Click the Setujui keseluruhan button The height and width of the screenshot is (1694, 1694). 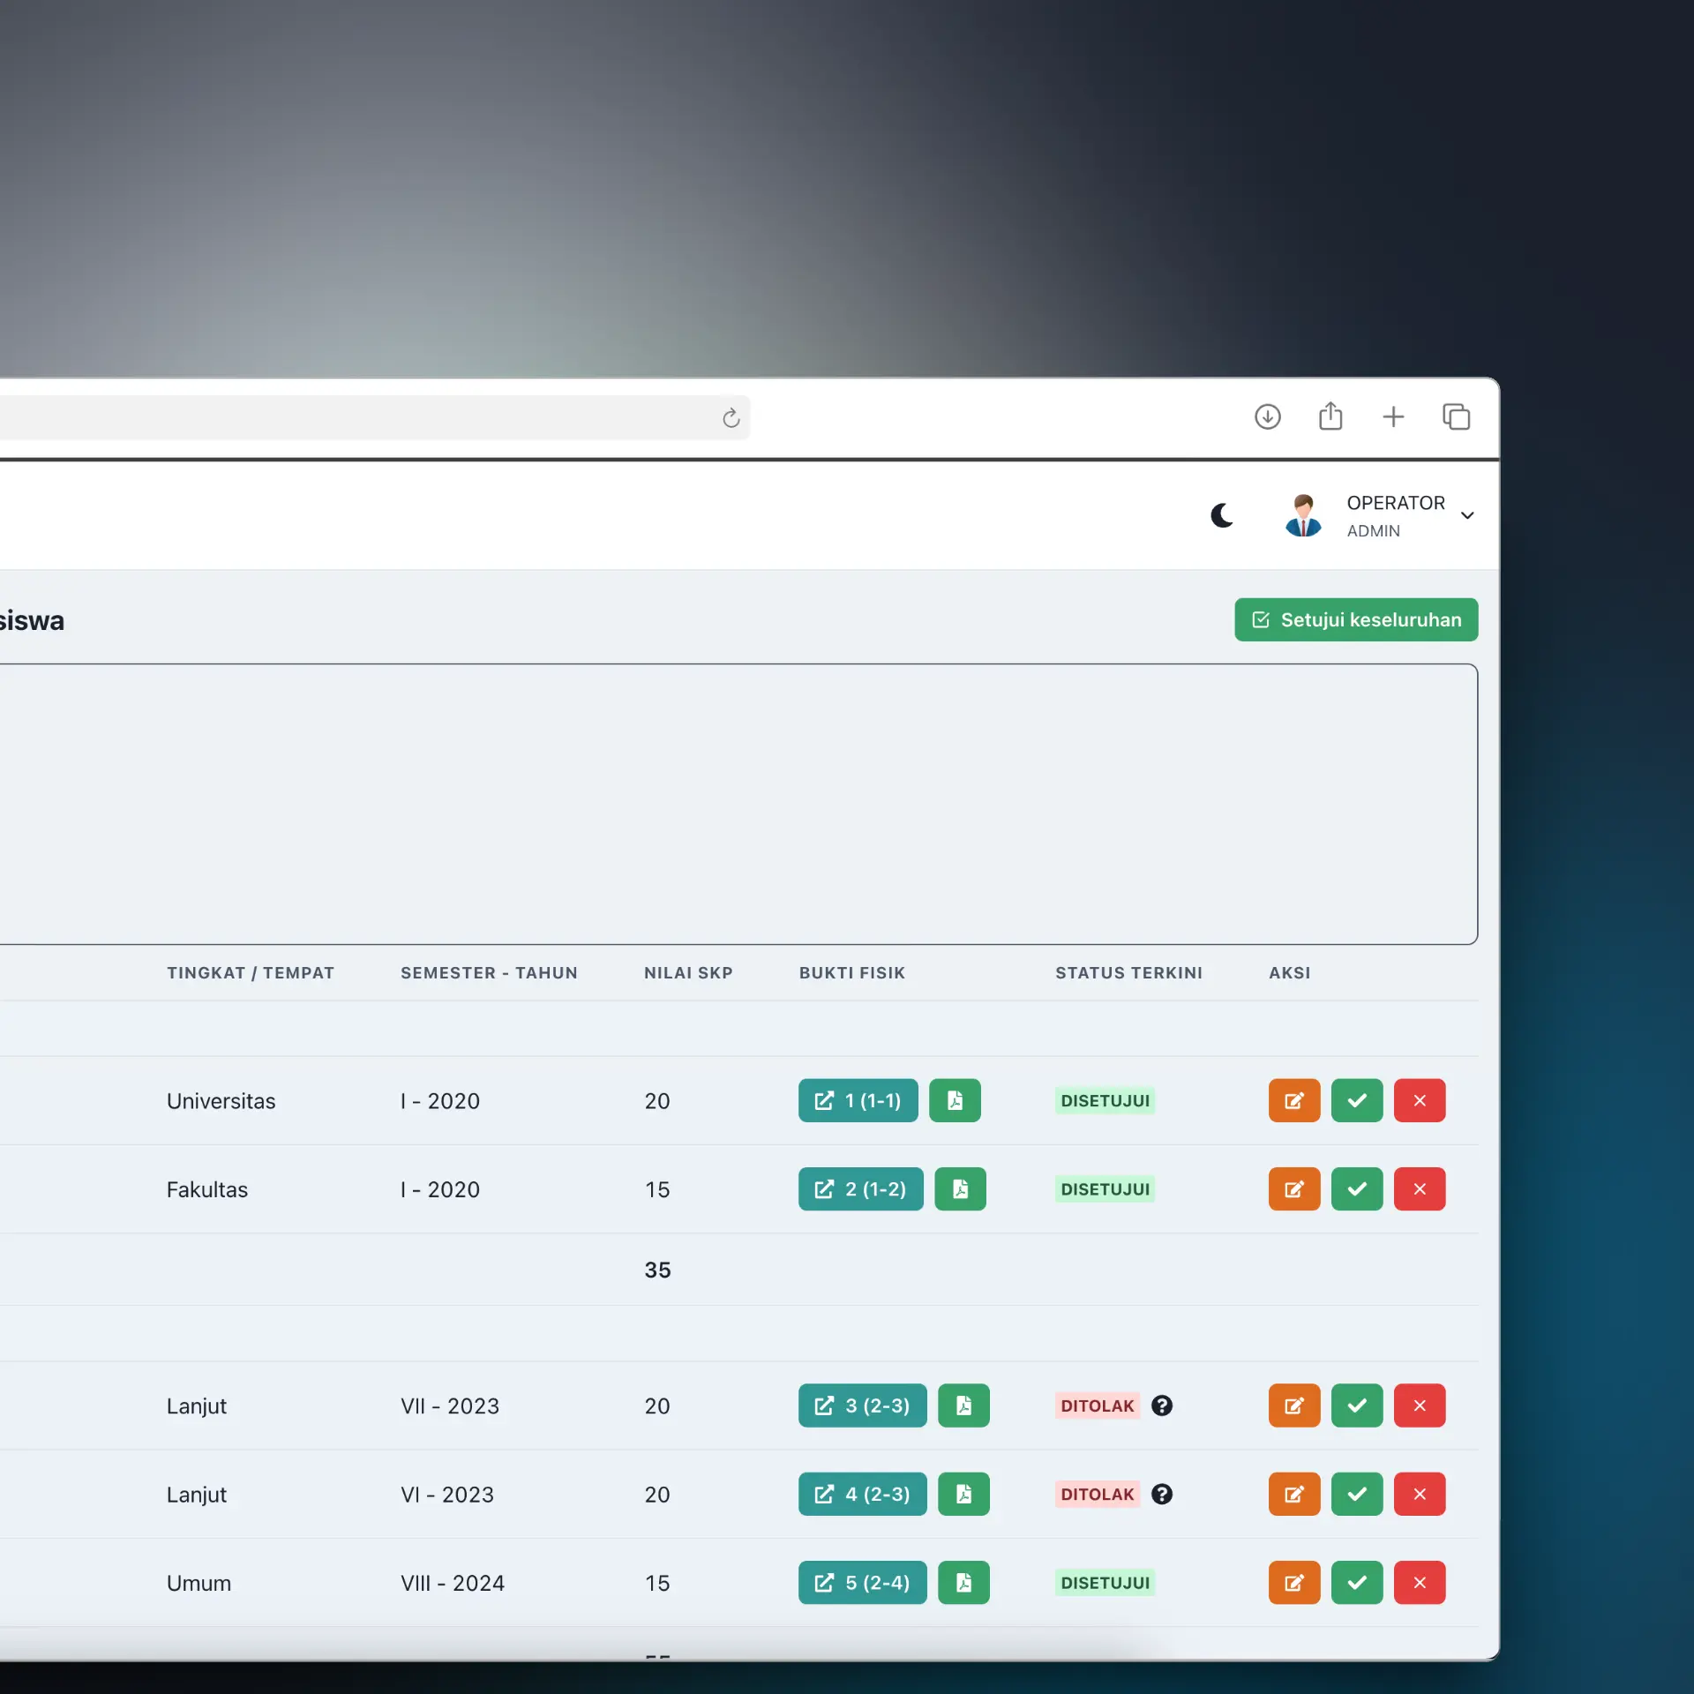tap(1355, 619)
